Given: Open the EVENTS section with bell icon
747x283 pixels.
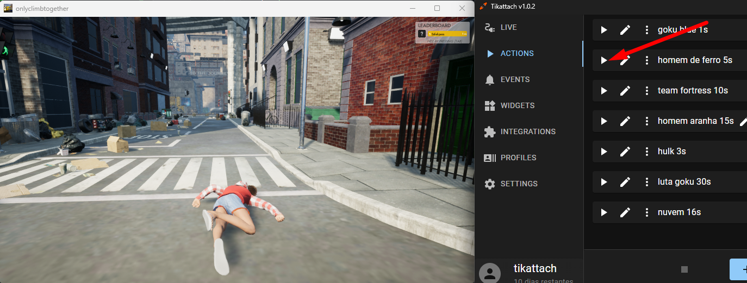Looking at the screenshot, I should [528, 79].
